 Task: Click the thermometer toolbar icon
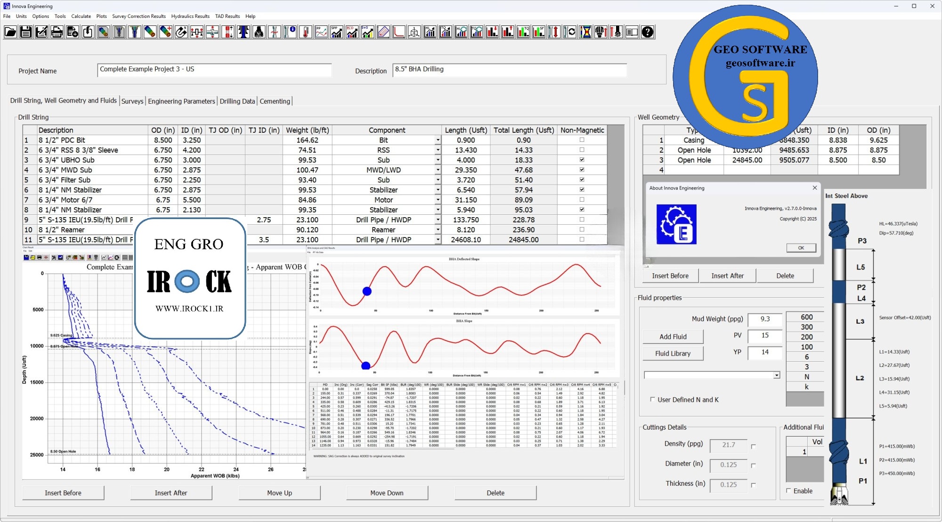[306, 32]
